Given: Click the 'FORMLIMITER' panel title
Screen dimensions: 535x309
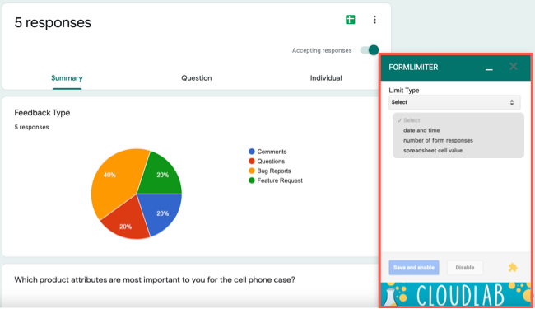Looking at the screenshot, I should tap(413, 68).
